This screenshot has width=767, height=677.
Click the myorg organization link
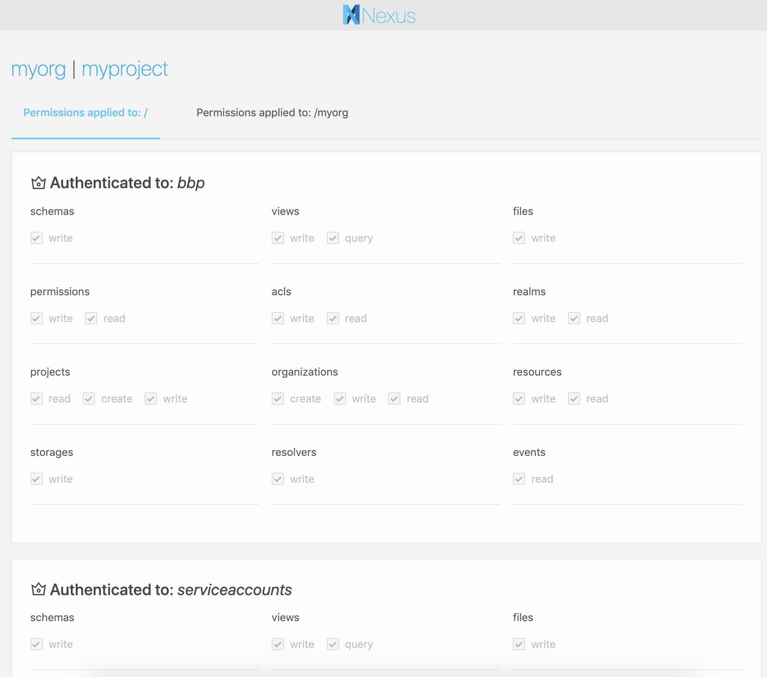38,68
